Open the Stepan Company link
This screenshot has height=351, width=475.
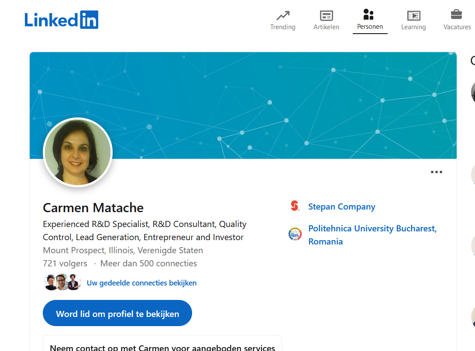coord(342,206)
